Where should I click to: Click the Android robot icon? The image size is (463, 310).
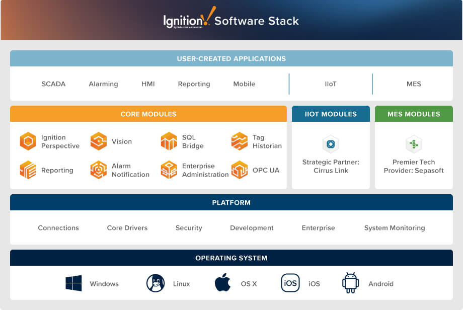350,283
